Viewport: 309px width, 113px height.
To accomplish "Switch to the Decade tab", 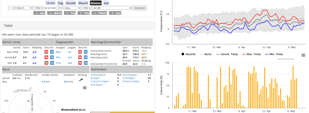I will point(71,3).
